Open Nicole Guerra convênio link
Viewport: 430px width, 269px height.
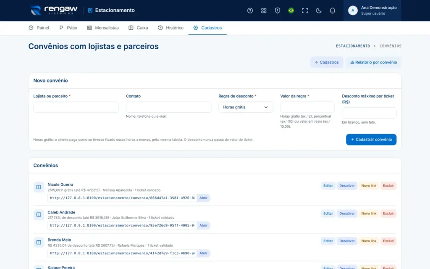point(203,198)
